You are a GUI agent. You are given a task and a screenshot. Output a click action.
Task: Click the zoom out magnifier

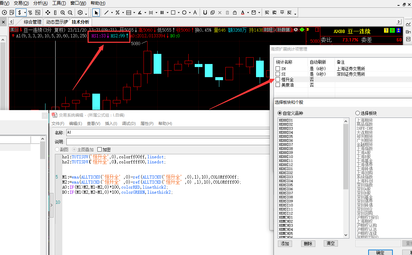pyautogui.click(x=70, y=12)
